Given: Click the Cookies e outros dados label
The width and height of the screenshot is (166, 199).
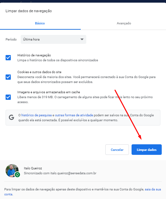Looking at the screenshot, I should coord(39,72).
